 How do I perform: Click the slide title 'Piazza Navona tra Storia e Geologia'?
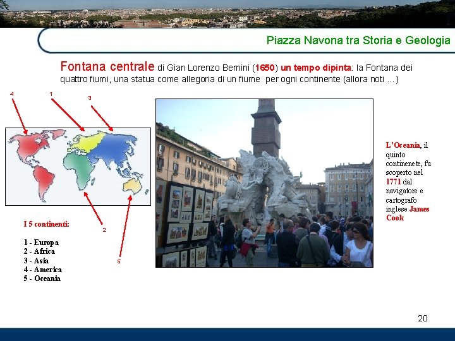point(358,40)
